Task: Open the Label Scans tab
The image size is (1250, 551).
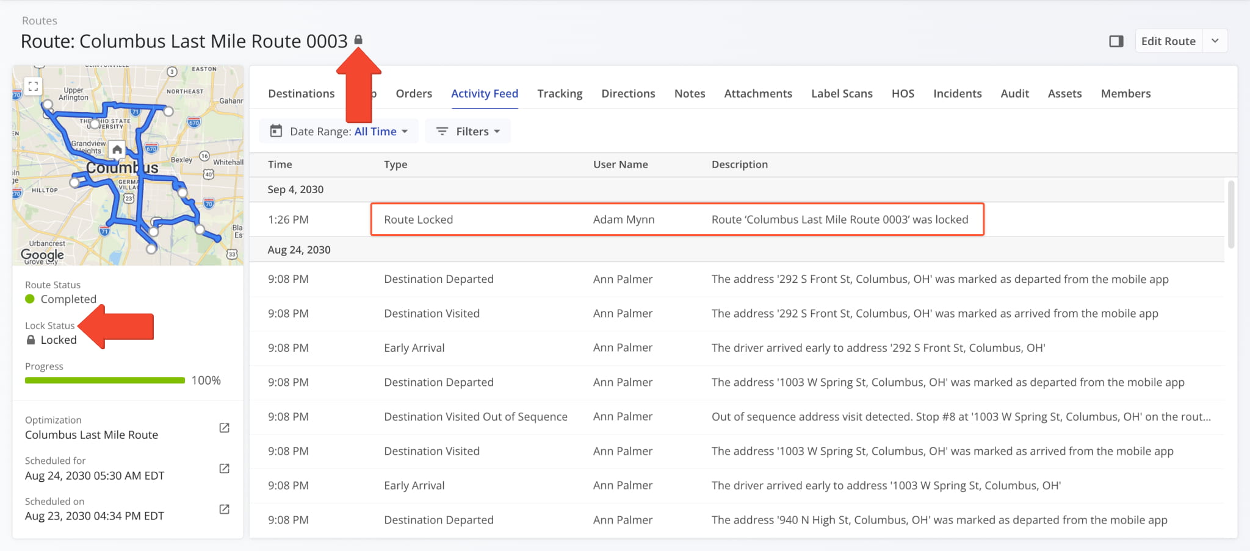Action: click(x=842, y=93)
